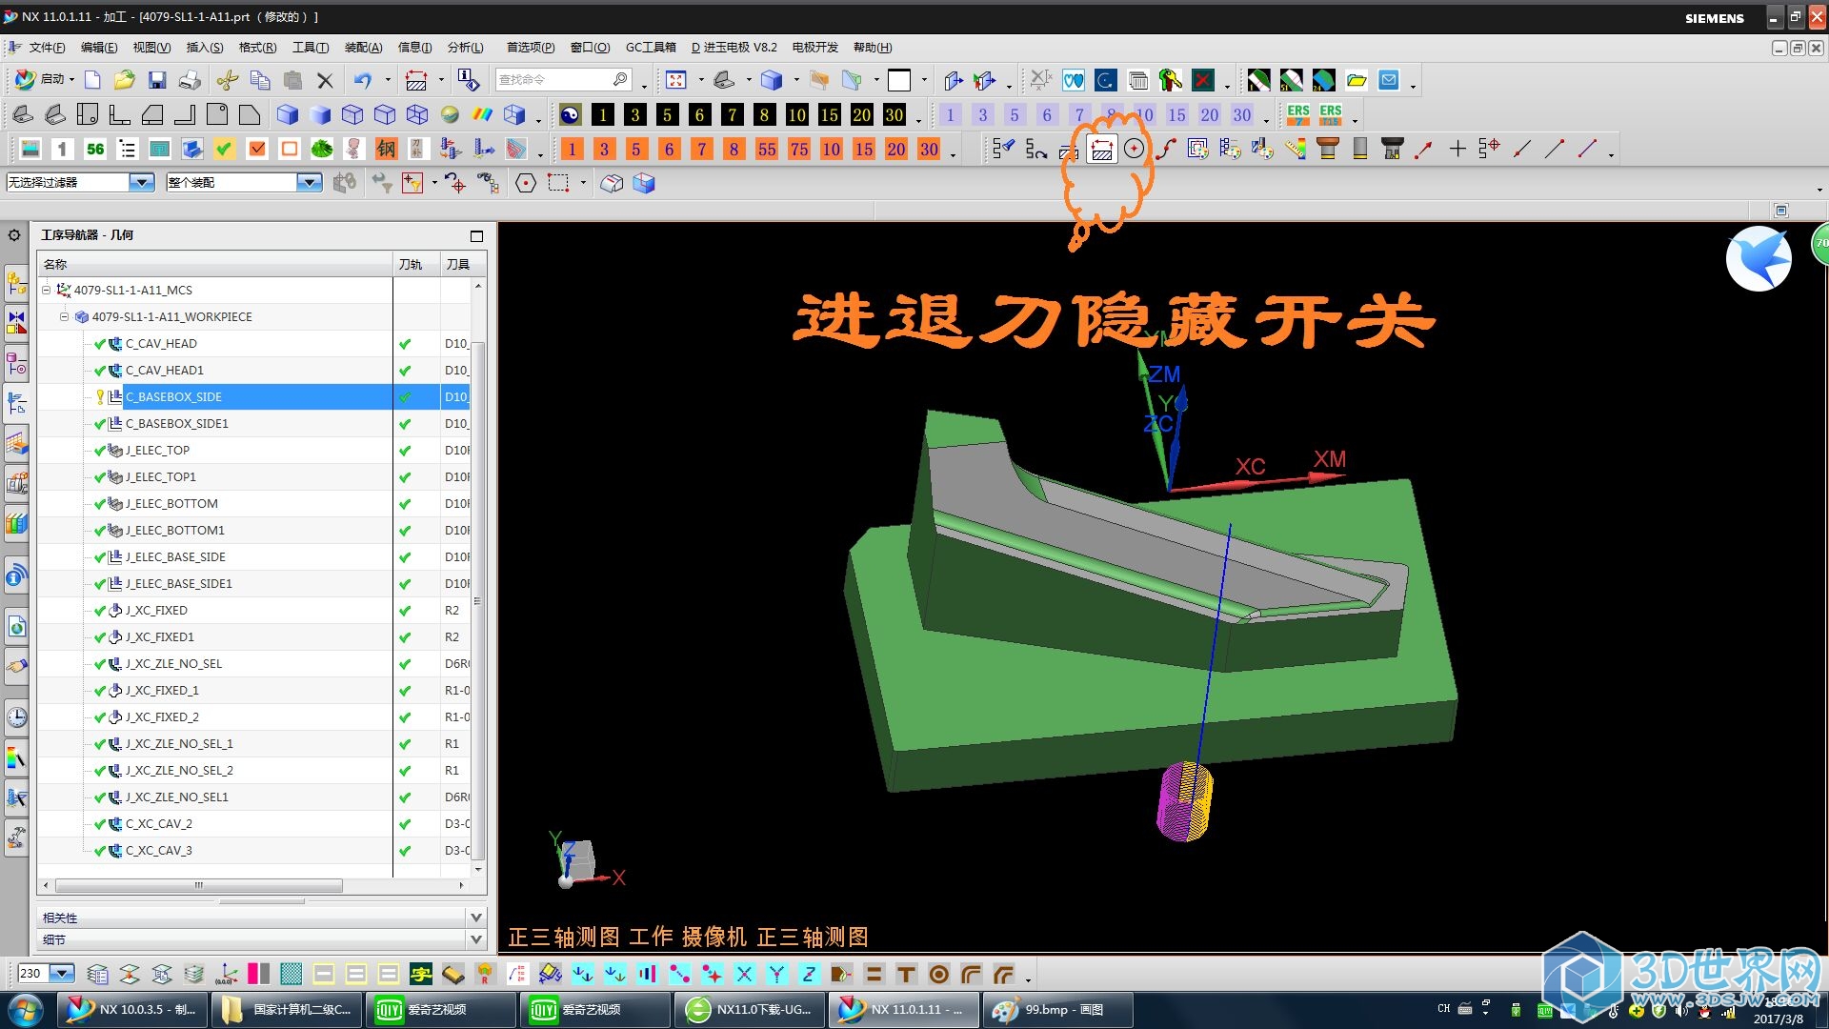The height and width of the screenshot is (1029, 1829).
Task: Open the 230 value dropdown
Action: click(62, 973)
